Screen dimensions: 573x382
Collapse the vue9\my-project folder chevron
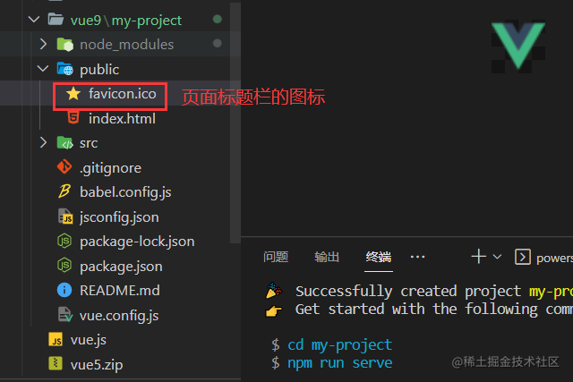34,20
